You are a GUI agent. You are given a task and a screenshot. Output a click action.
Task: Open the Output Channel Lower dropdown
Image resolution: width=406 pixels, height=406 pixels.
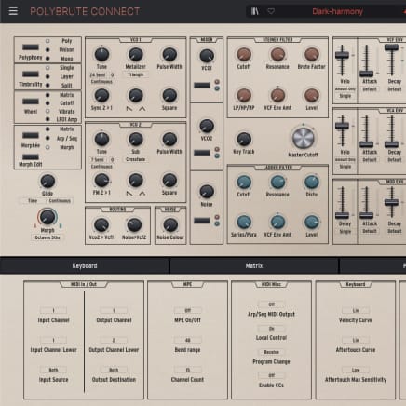coord(114,340)
